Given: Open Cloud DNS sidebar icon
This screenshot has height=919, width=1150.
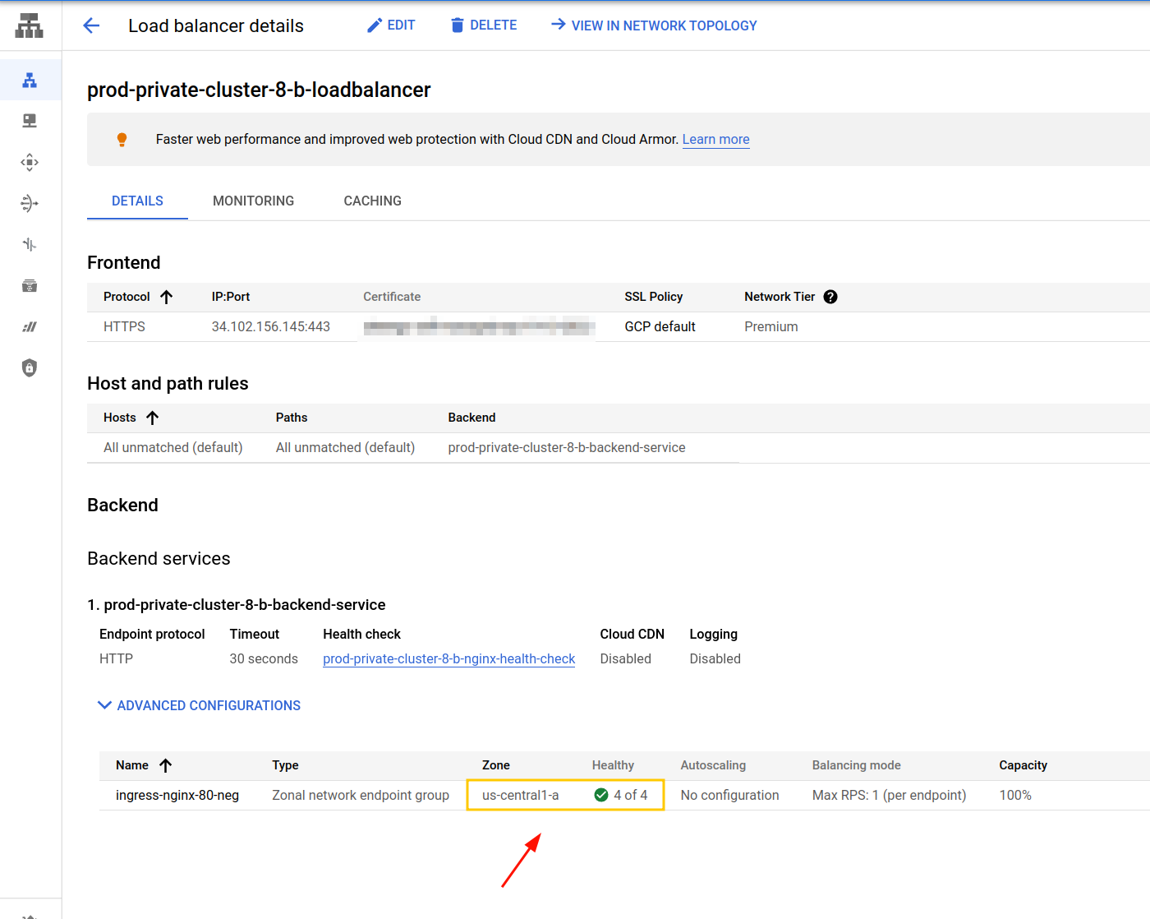Looking at the screenshot, I should coord(30,121).
